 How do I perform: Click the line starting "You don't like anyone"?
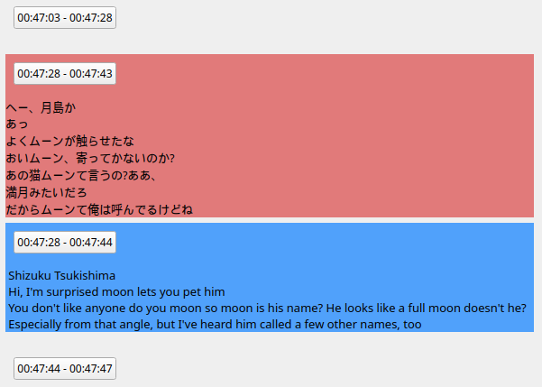(x=180, y=308)
